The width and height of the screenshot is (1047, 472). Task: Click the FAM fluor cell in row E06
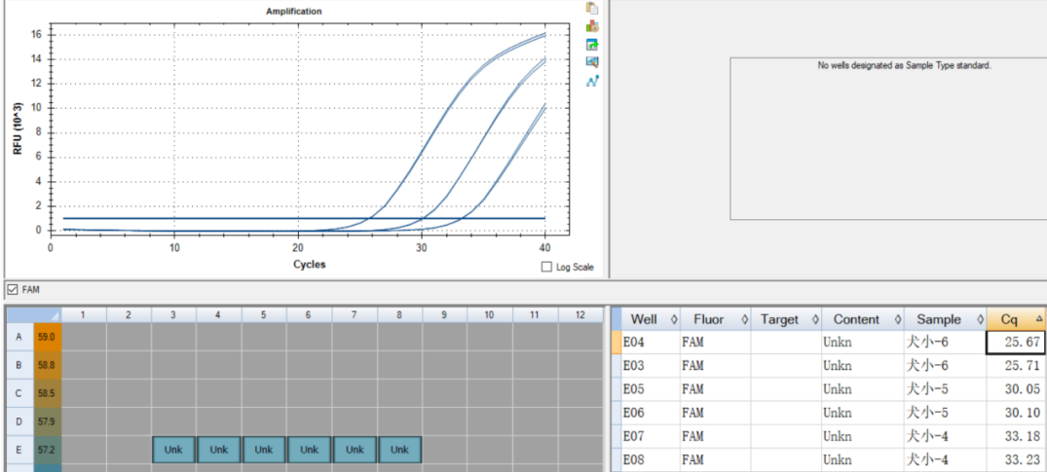tap(715, 414)
